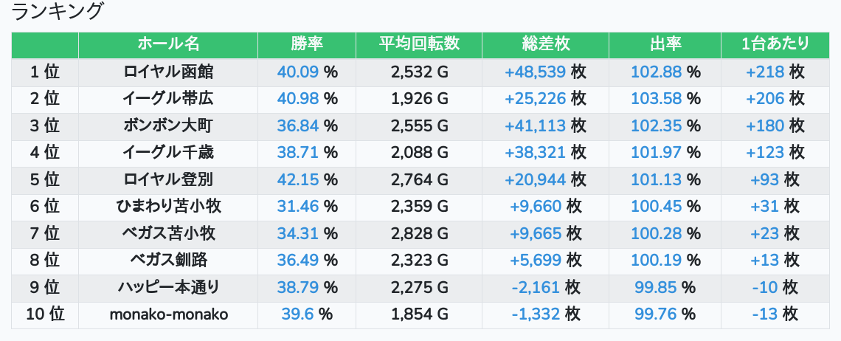Viewport: 841px width, 341px height.
Task: Open the イーグル千歳 hall row
Action: coord(168,153)
